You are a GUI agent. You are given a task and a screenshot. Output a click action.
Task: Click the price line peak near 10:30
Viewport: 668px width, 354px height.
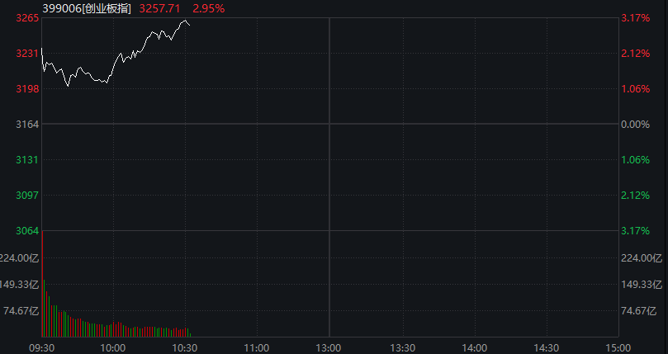pyautogui.click(x=185, y=20)
